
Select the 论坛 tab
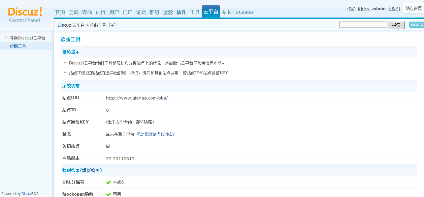pos(141,12)
